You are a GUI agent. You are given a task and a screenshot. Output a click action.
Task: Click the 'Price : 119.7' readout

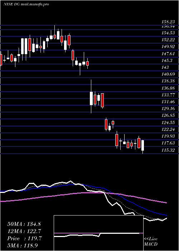tap(24, 238)
